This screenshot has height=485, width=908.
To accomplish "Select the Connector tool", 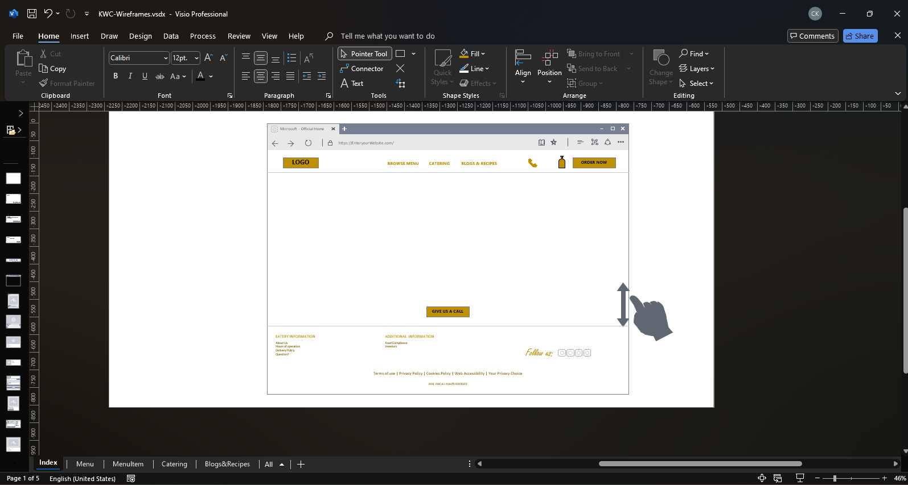I will 362,68.
